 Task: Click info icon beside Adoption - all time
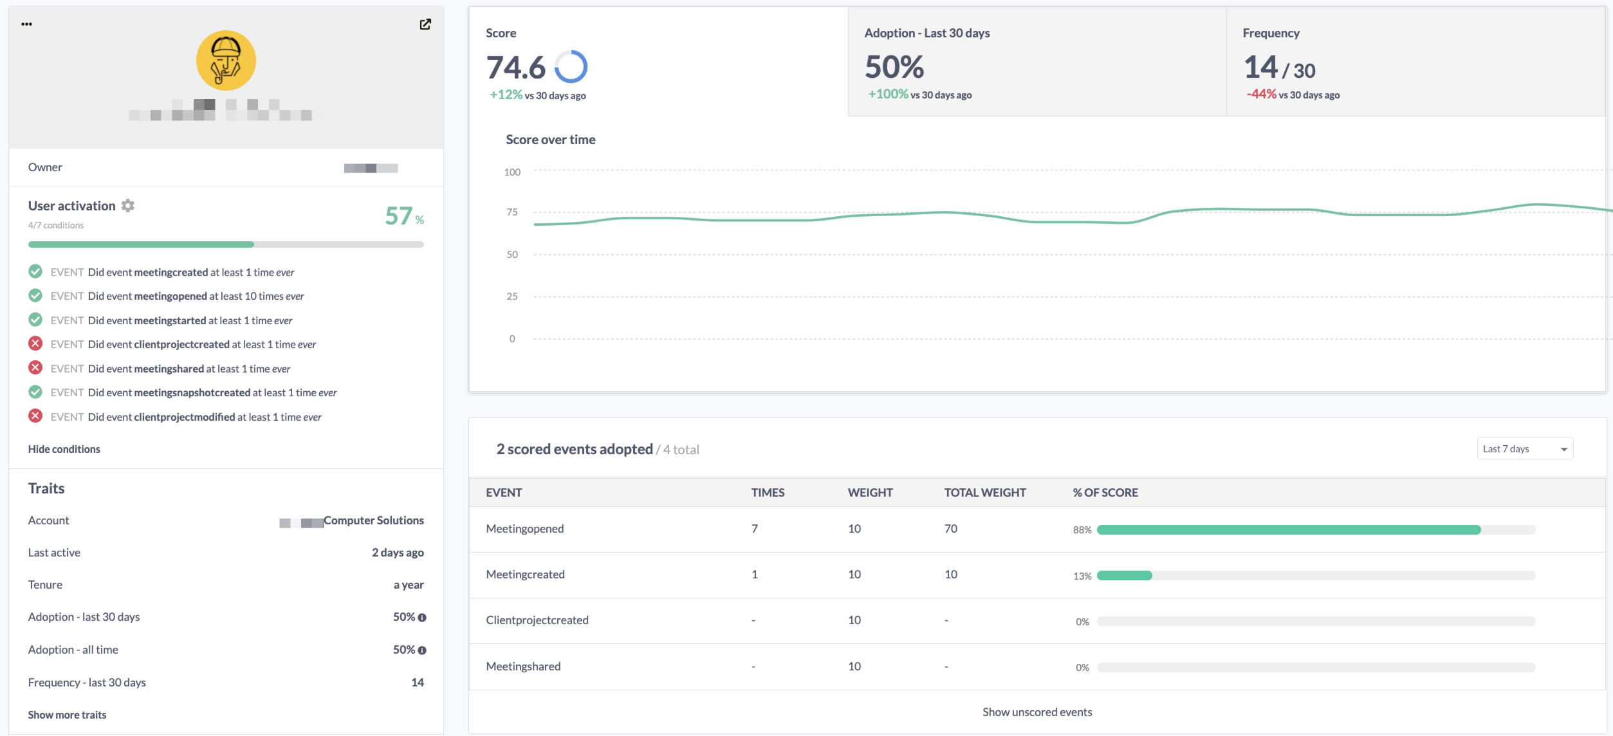click(x=422, y=650)
